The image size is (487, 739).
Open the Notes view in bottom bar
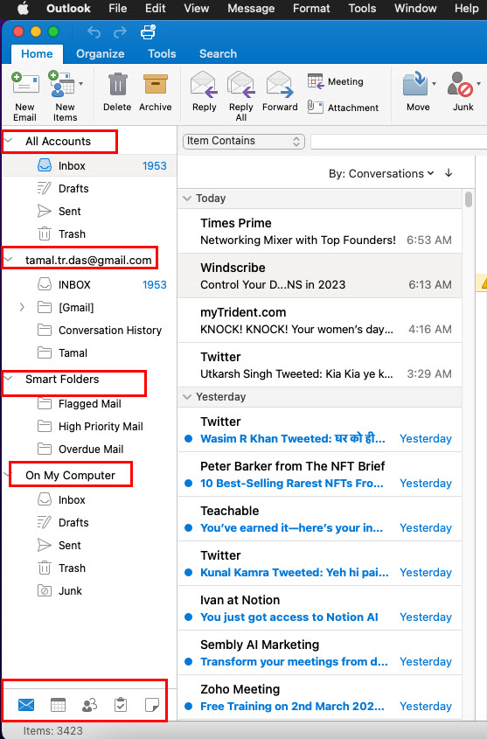click(x=151, y=705)
